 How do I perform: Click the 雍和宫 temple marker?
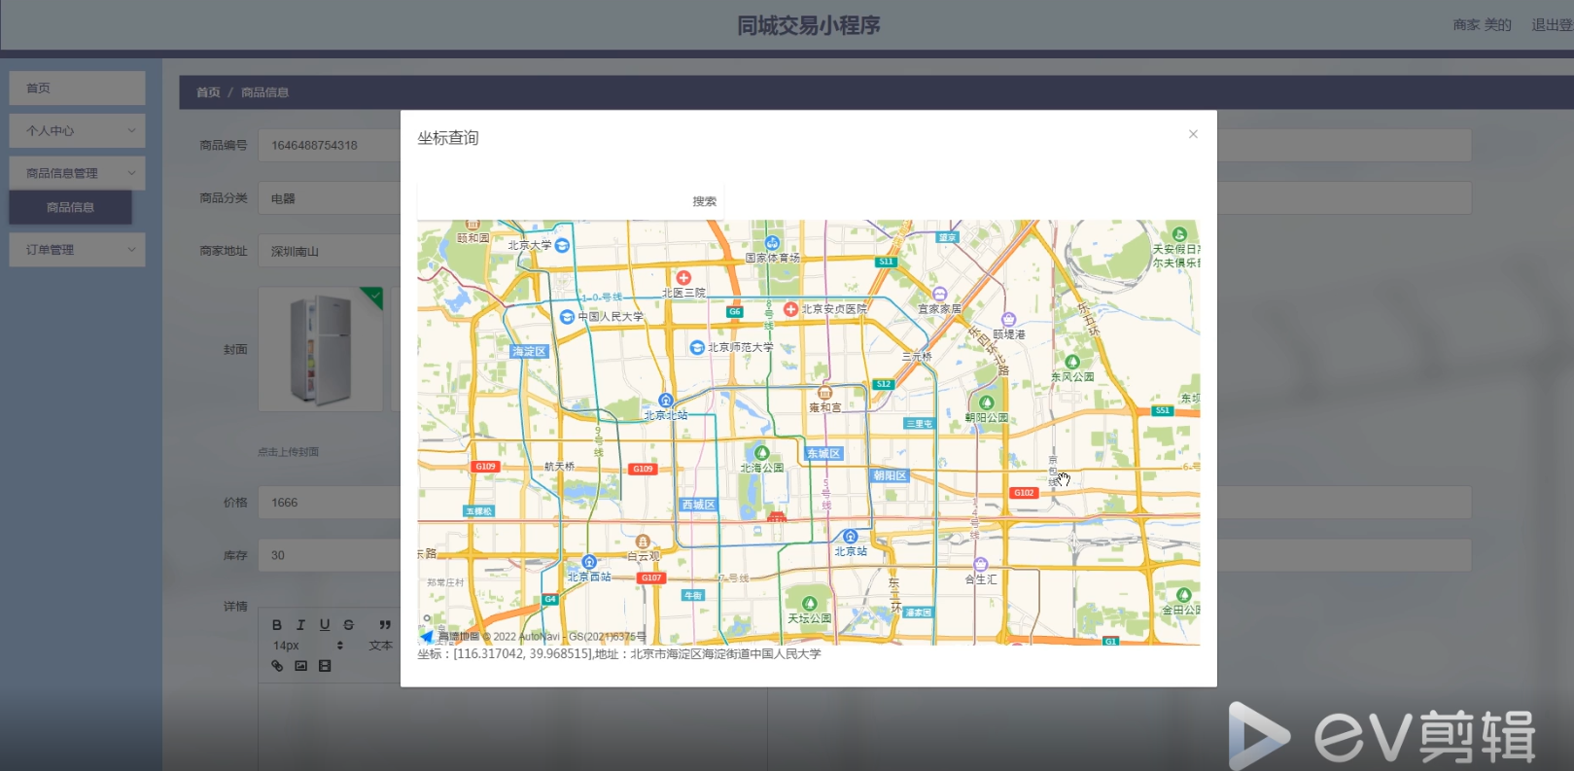824,393
